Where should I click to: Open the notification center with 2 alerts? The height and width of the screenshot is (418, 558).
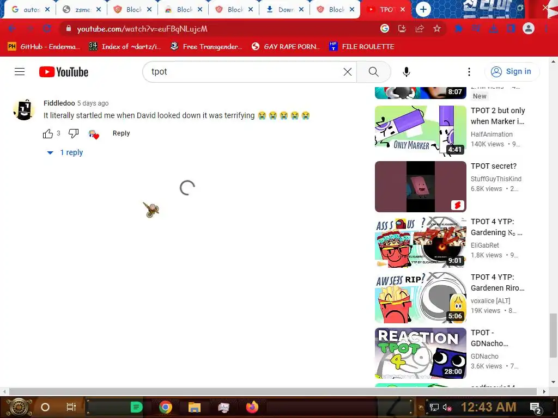coord(536,408)
